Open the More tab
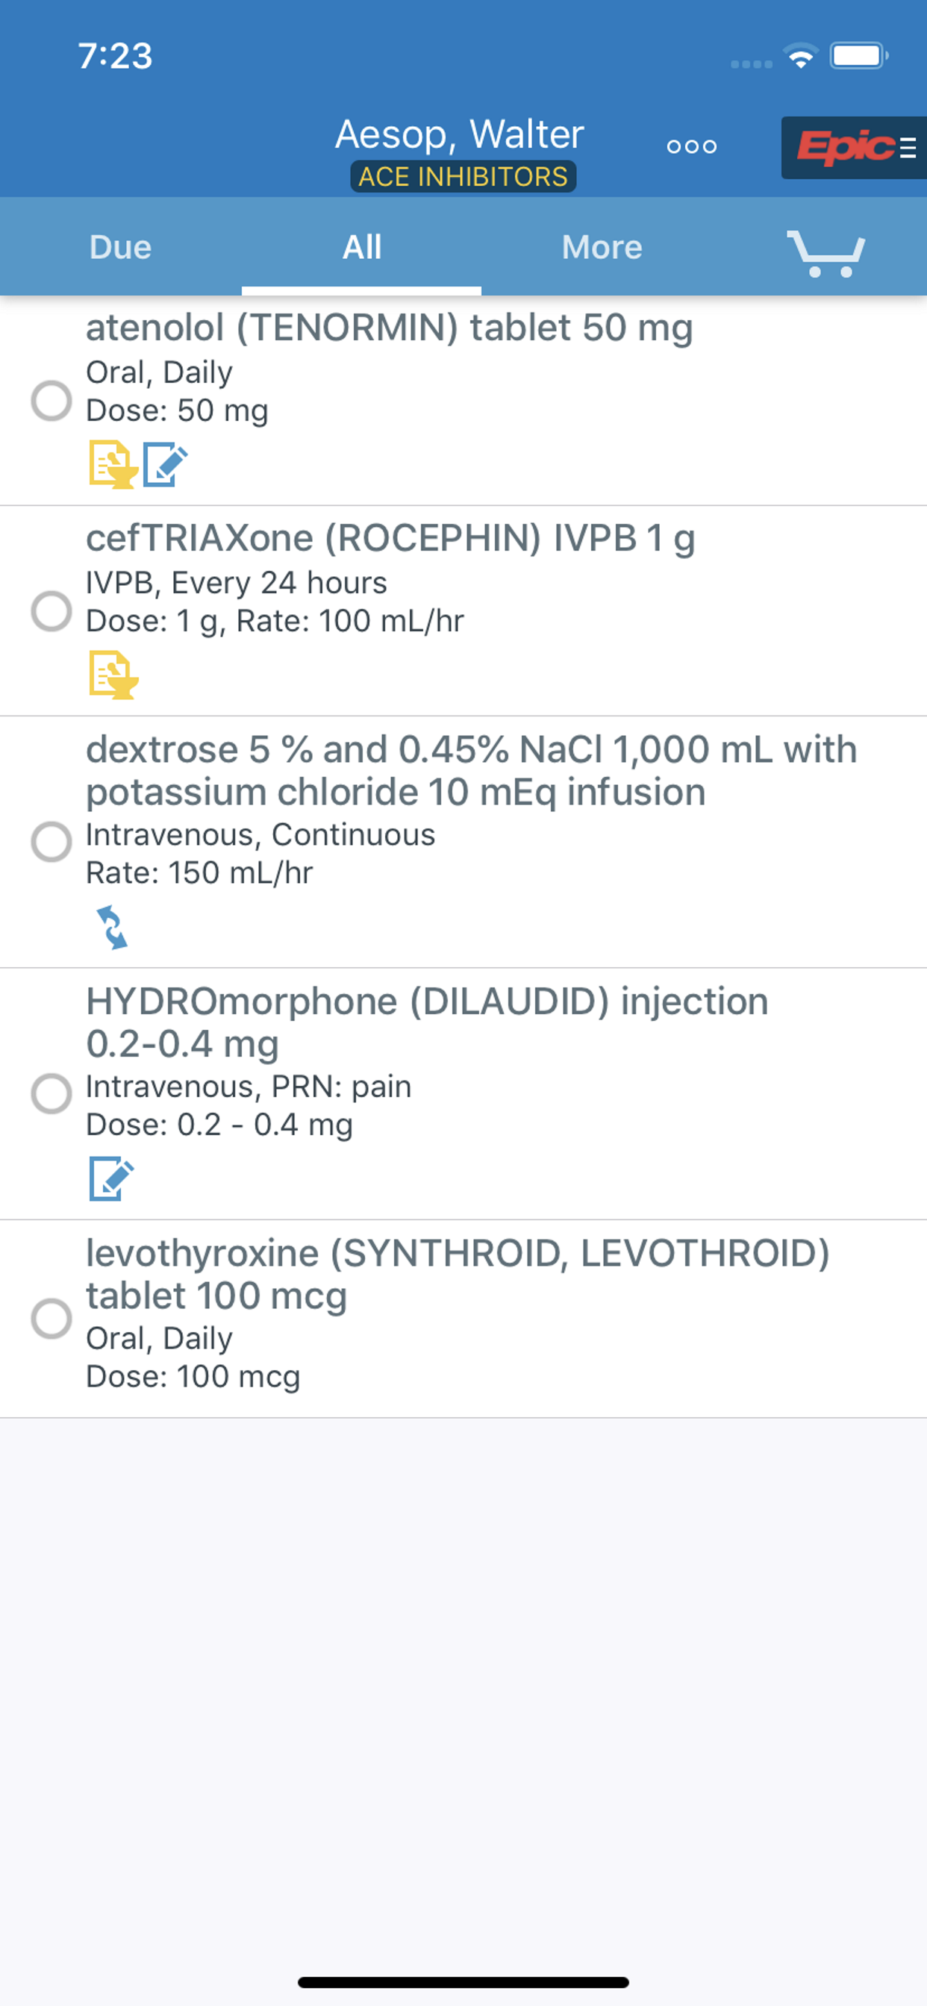 (x=602, y=247)
